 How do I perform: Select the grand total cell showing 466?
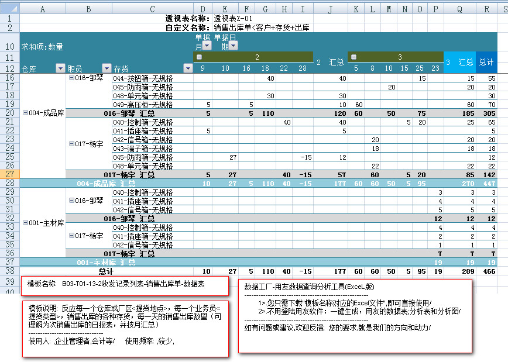point(487,271)
